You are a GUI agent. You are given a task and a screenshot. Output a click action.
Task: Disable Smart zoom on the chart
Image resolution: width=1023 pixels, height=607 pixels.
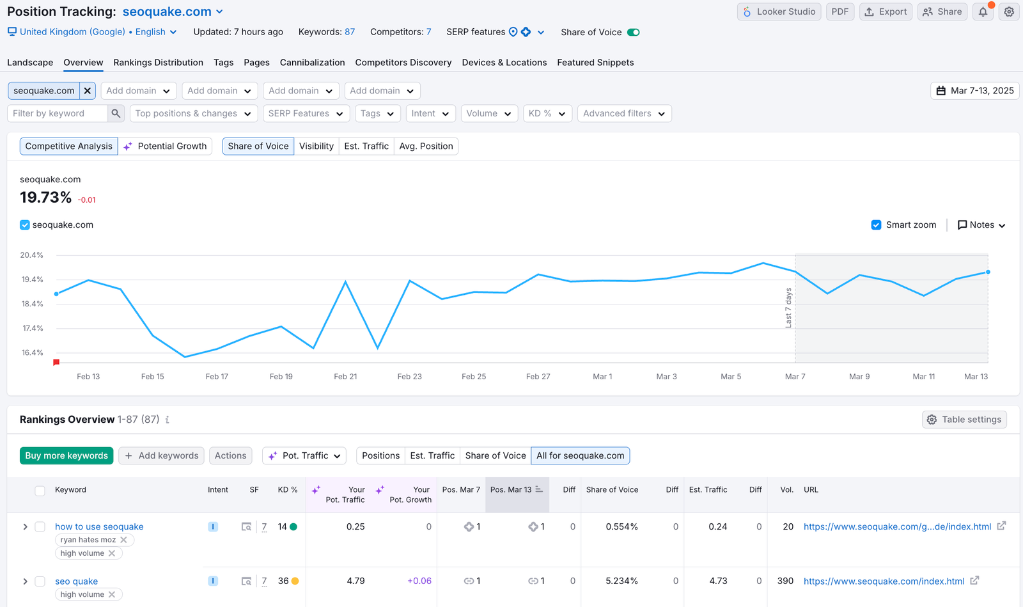click(x=876, y=225)
